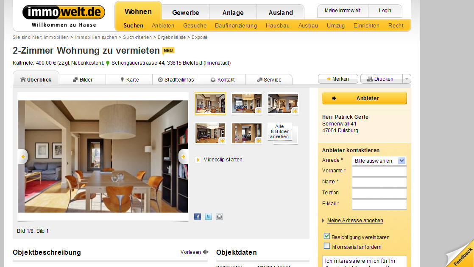
Task: Select the Gewerbe main tab
Action: coord(186,13)
